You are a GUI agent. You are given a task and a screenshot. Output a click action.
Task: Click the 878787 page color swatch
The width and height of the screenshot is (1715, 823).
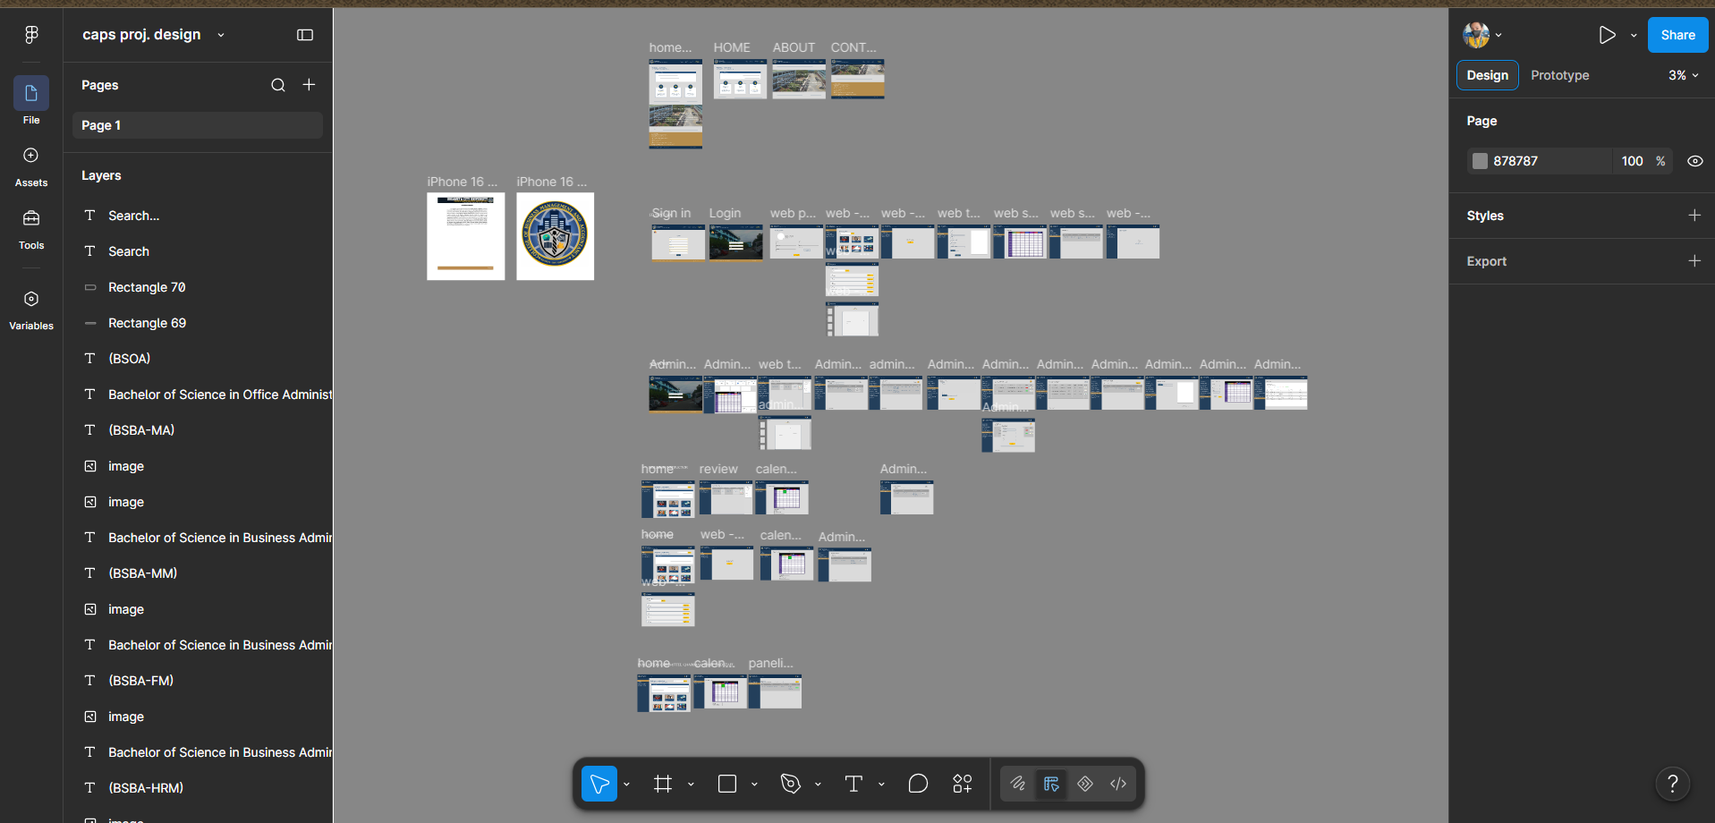click(x=1480, y=161)
